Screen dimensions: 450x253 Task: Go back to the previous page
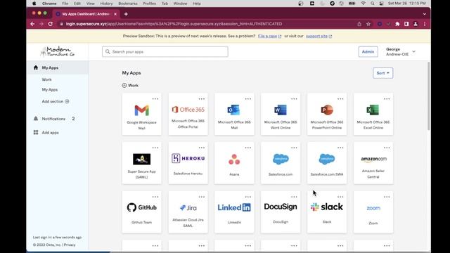point(32,24)
